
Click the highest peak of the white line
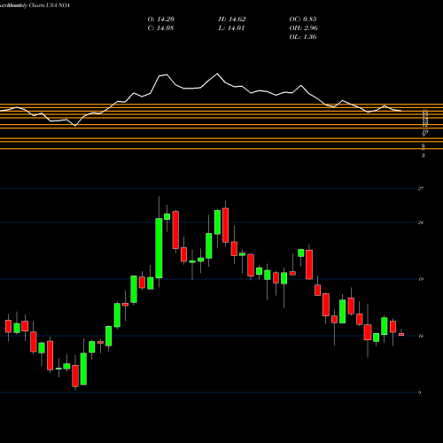217,74
